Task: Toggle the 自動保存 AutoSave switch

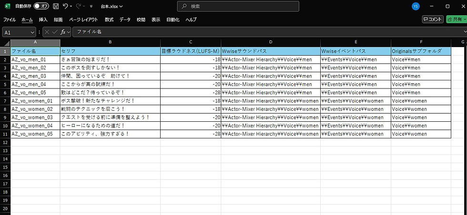Action: (x=41, y=6)
